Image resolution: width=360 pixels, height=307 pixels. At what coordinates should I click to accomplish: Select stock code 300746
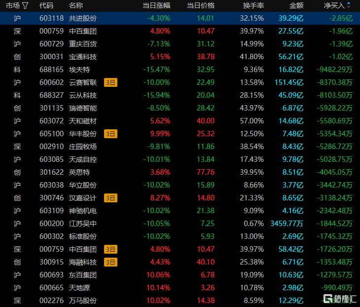click(51, 198)
